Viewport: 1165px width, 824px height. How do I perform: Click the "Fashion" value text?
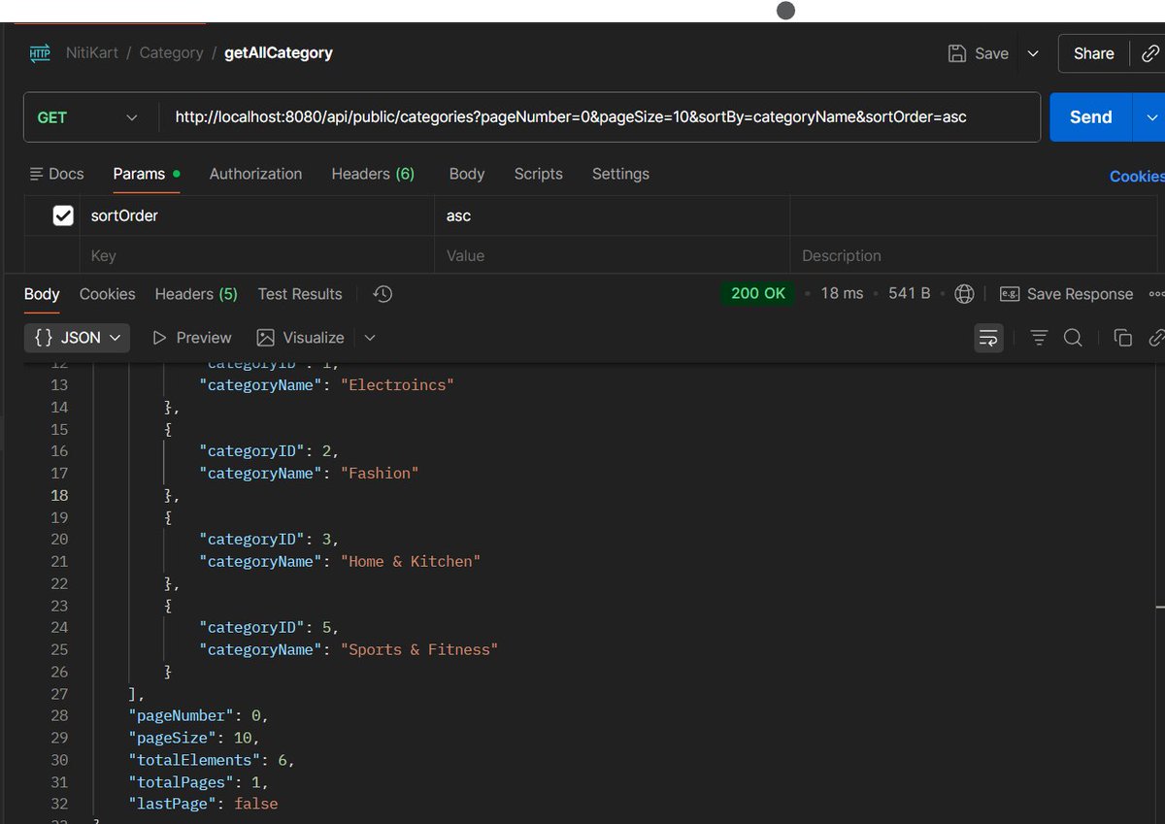coord(380,474)
